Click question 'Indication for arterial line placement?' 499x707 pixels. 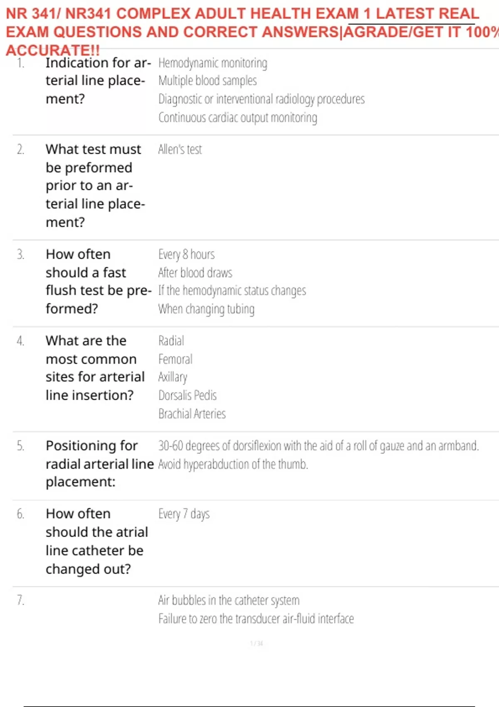point(98,81)
